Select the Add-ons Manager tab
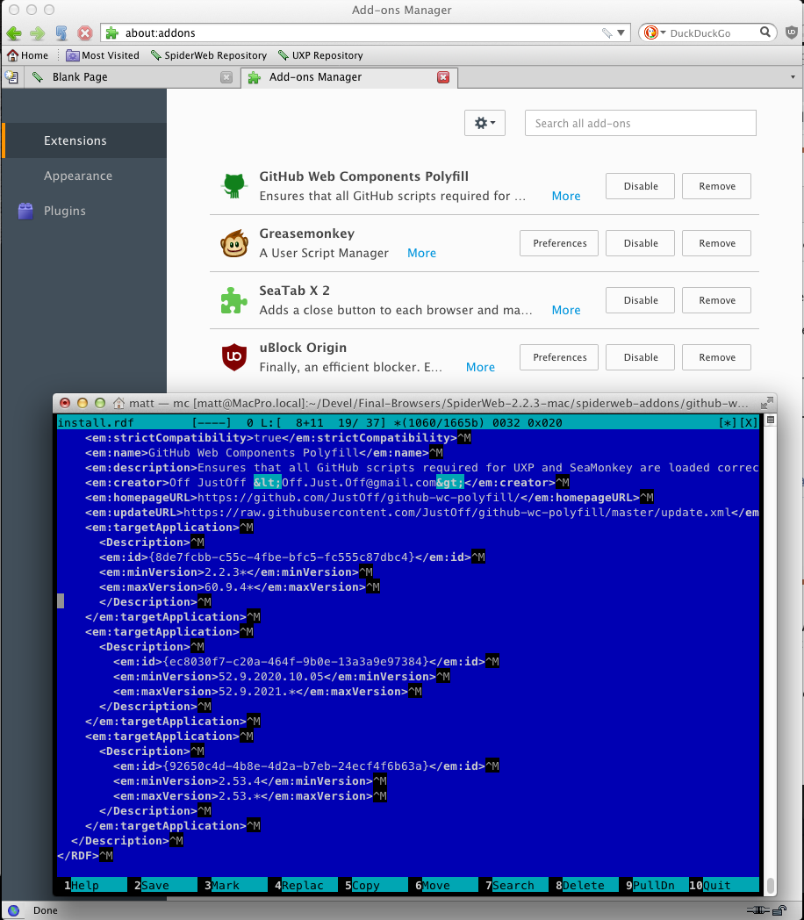This screenshot has height=920, width=804. [x=349, y=77]
